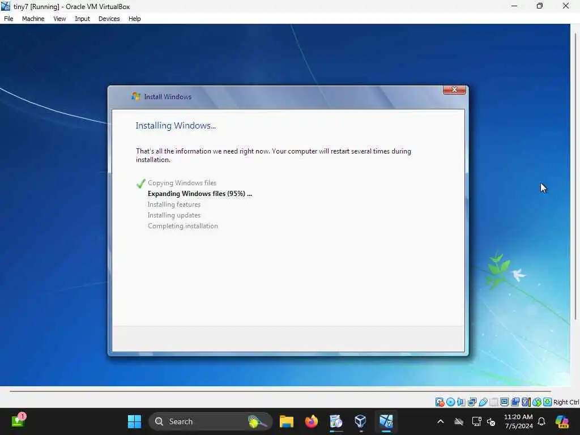The height and width of the screenshot is (435, 580).
Task: Click the mouse integration status icon
Action: tap(537, 402)
